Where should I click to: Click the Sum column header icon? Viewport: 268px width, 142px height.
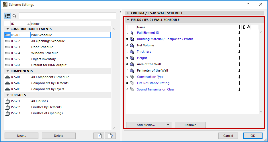coord(244,27)
